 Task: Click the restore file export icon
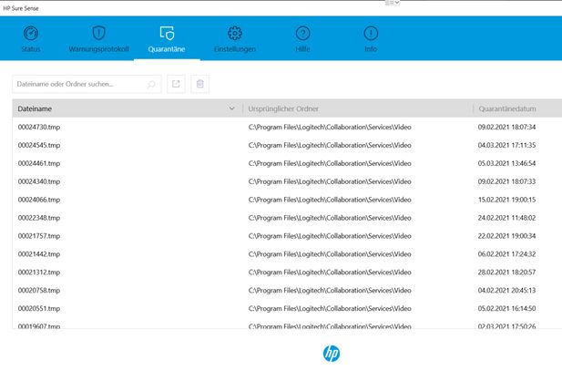click(x=176, y=84)
